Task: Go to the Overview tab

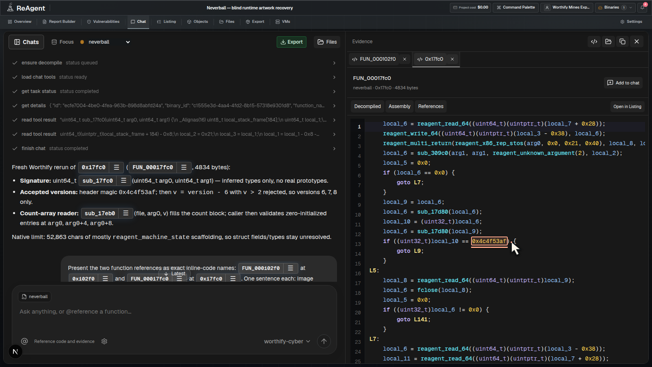Action: tap(20, 22)
